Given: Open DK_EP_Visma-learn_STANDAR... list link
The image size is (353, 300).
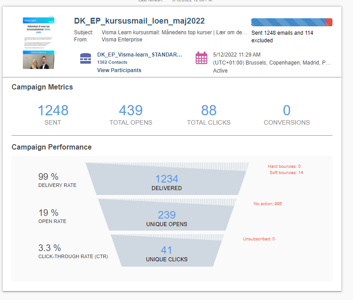Looking at the screenshot, I should pos(140,55).
